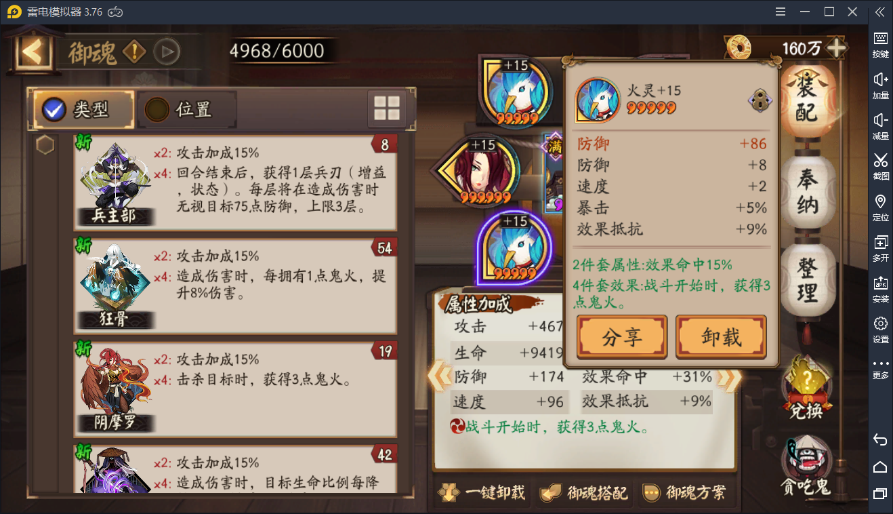The image size is (893, 514).
Task: Switch to the grid view icon
Action: (388, 109)
